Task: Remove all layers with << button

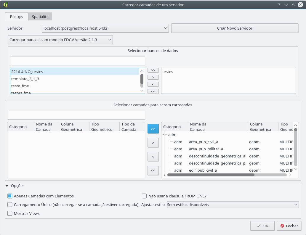Action: [x=153, y=170]
